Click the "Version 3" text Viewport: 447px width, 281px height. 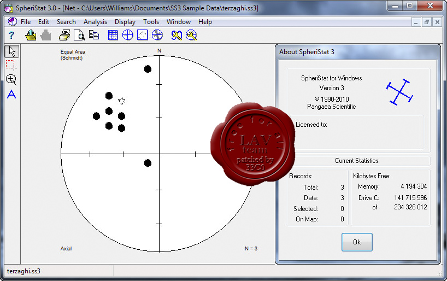332,88
